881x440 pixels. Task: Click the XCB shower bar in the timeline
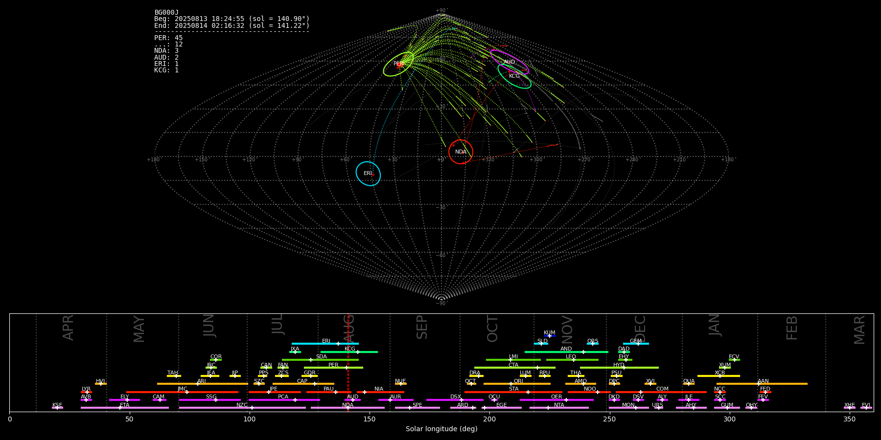coord(719,376)
